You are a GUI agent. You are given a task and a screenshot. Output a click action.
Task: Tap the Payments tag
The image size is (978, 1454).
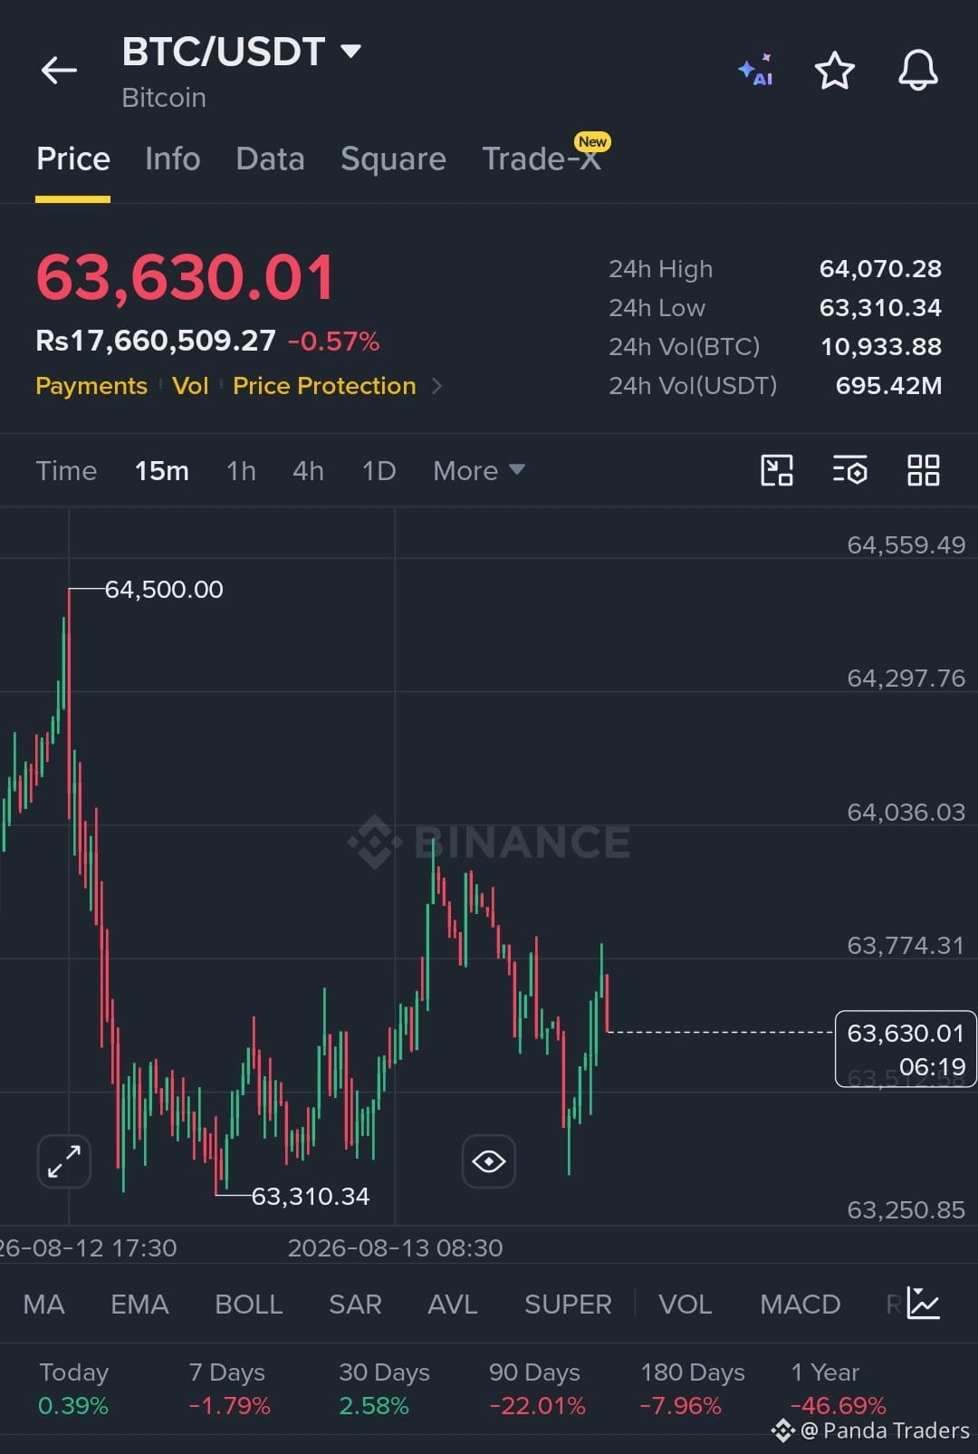91,386
